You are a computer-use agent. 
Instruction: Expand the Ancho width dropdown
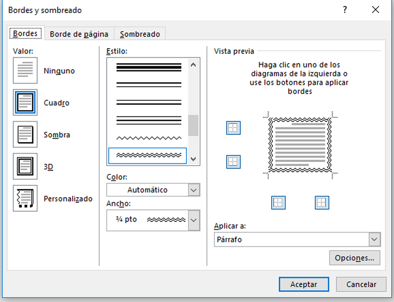(194, 220)
